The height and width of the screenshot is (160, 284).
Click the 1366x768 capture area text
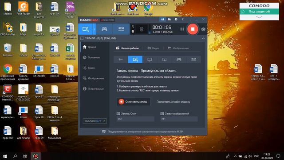pyautogui.click(x=100, y=38)
